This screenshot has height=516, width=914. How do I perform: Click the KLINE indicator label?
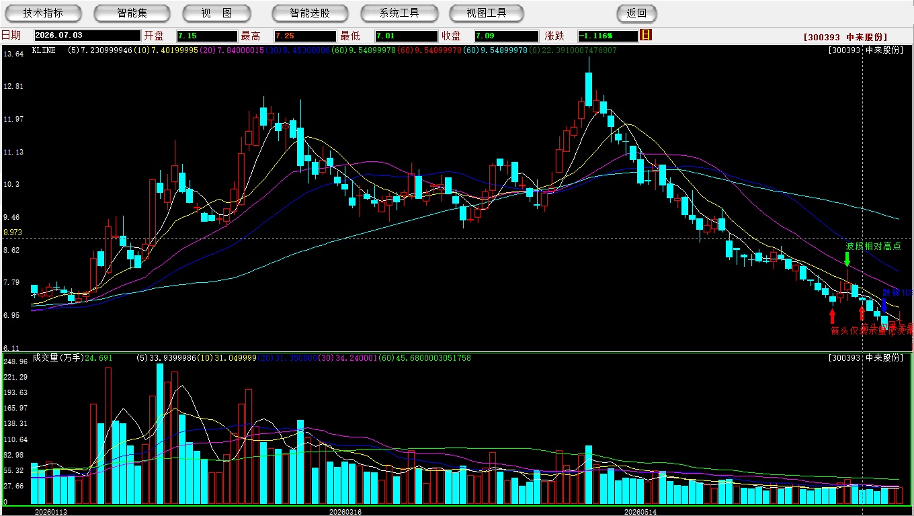44,50
